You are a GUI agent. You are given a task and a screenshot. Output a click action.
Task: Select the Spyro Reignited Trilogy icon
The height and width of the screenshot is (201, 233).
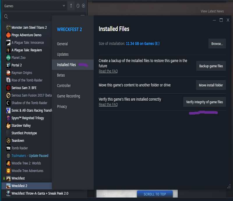8,118
